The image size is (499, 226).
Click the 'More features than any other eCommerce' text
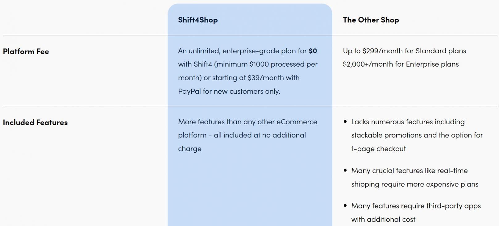coord(247,122)
